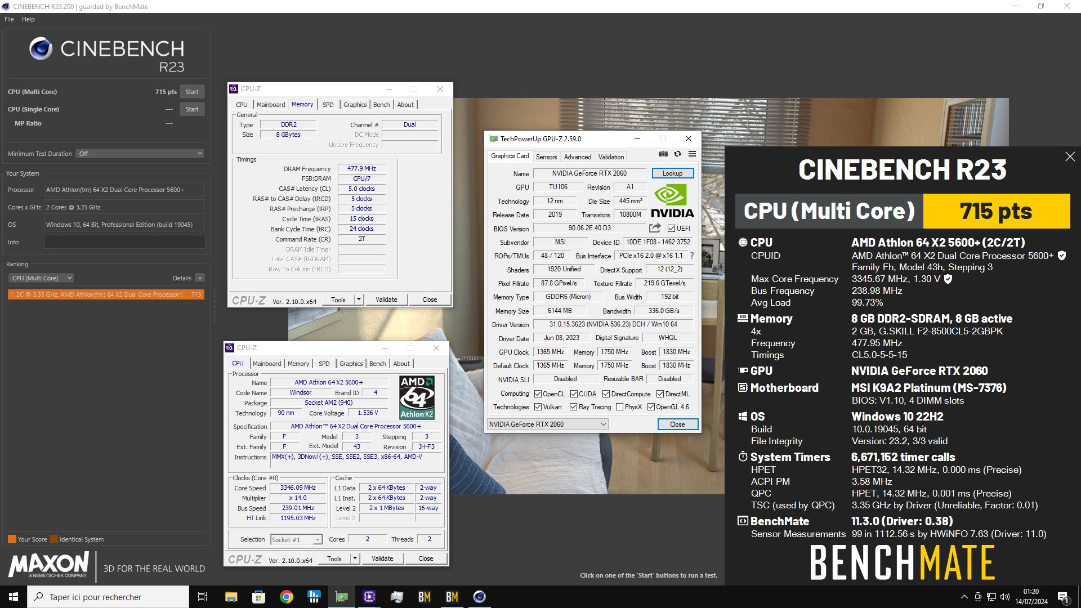1081x608 pixels.
Task: Open HWiNFO blue icon in the taskbar
Action: click(314, 597)
